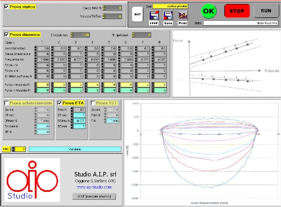Adjust the S iniziale mm stepper arrows

point(72,35)
